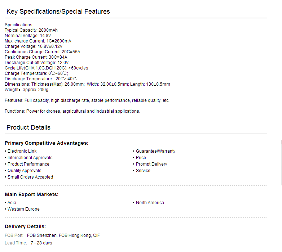282x252 pixels.
Task: Click Small Orders Accepted item
Action: [x=30, y=177]
